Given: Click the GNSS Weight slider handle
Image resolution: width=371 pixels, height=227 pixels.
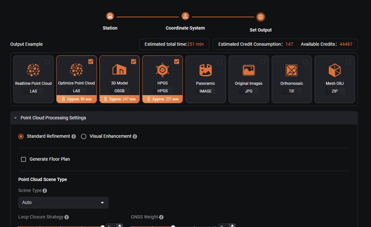Looking at the screenshot, I should (173, 226).
